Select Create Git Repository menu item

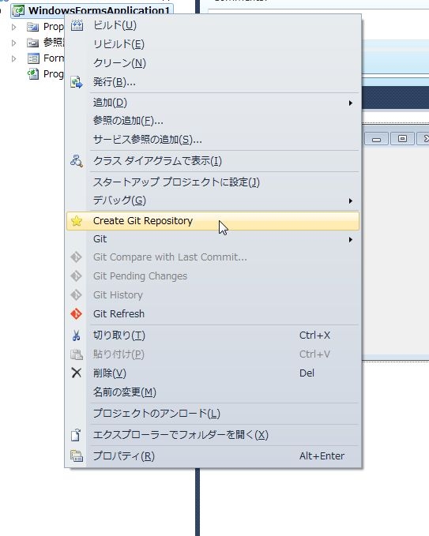(213, 221)
